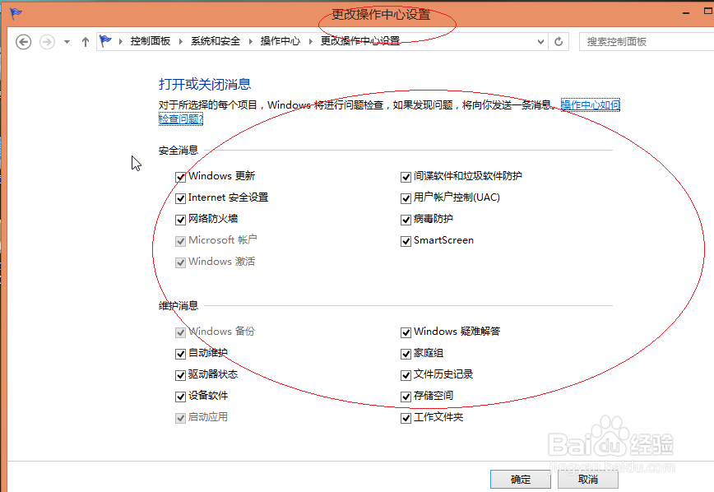Minimize the 更改操作中心设置 window
714x492 pixels.
tap(686, 13)
